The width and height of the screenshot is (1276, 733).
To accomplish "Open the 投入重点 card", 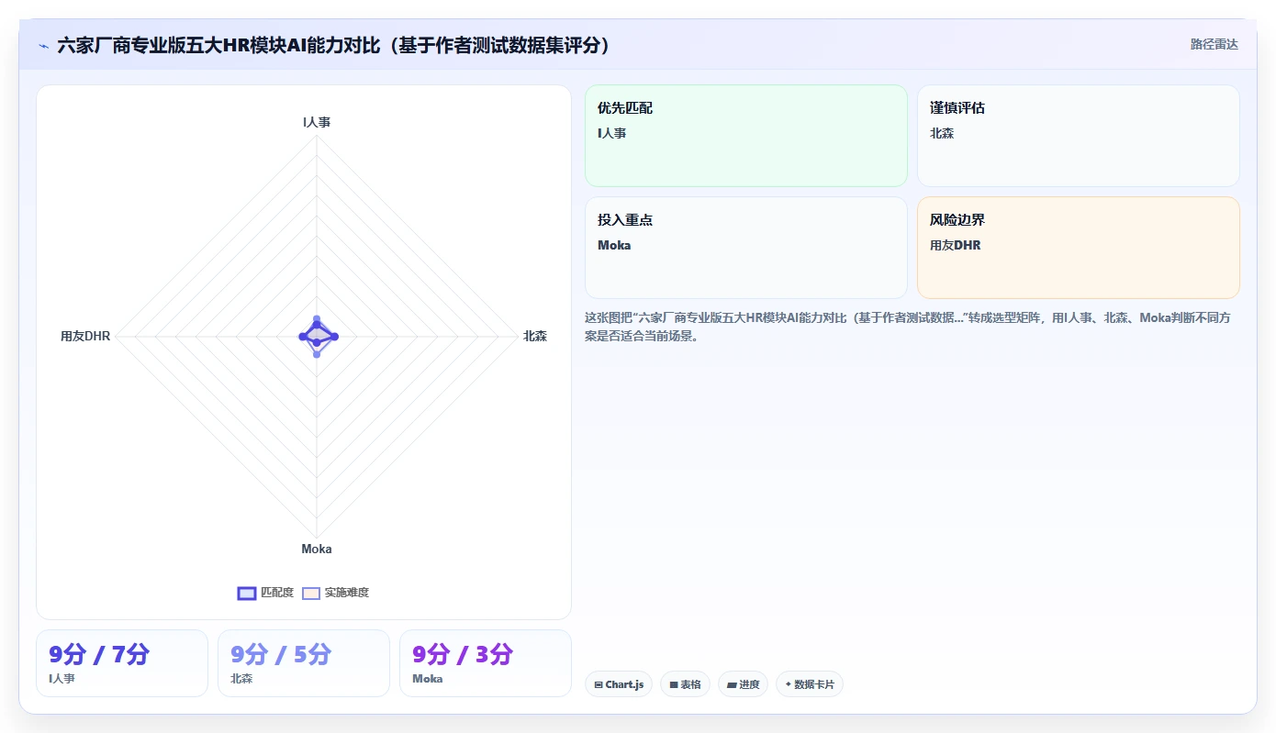I will 746,248.
